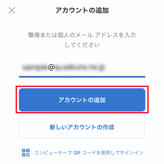This screenshot has height=164, width=164.
Task: Click the QR code icon
Action: pyautogui.click(x=26, y=153)
